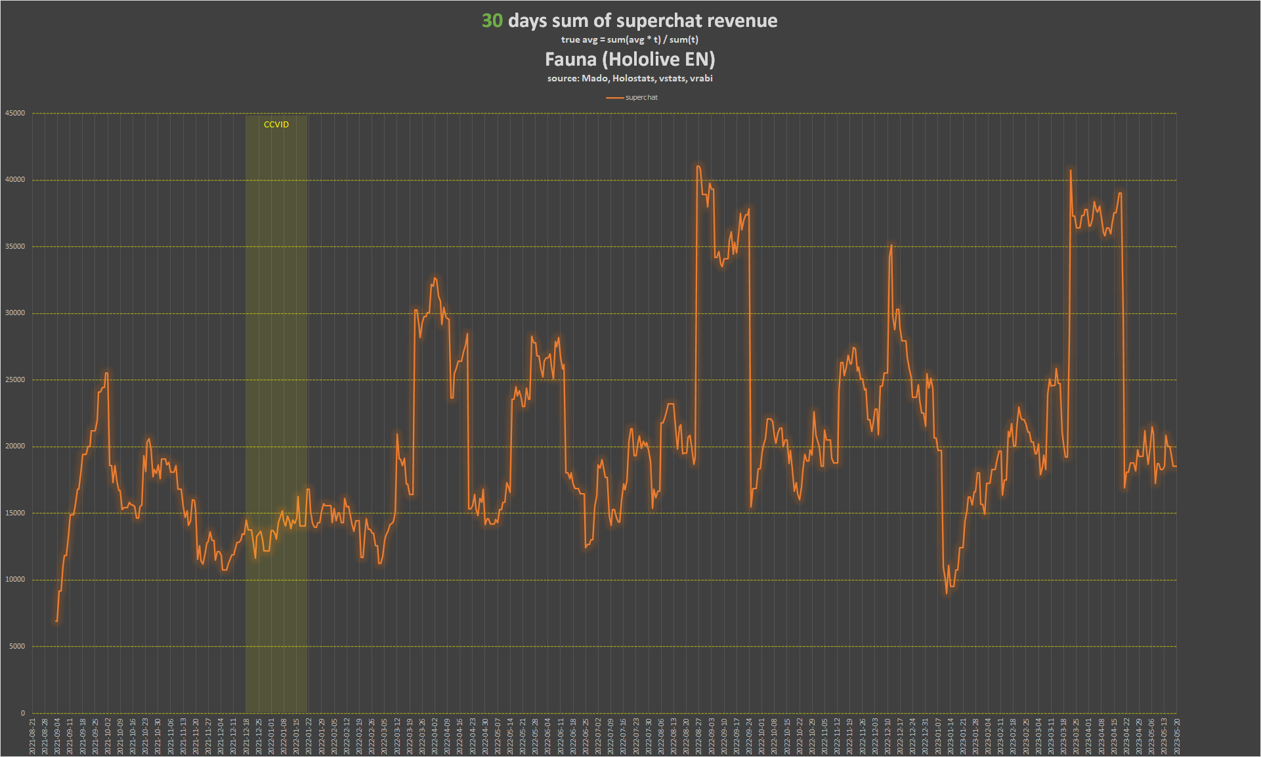This screenshot has width=1261, height=757.
Task: Click the 2021-08-21 first date label
Action: 33,736
